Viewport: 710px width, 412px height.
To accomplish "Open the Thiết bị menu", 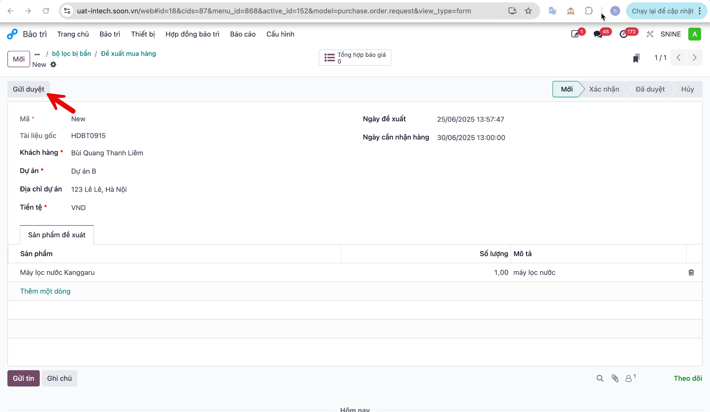I will [143, 34].
